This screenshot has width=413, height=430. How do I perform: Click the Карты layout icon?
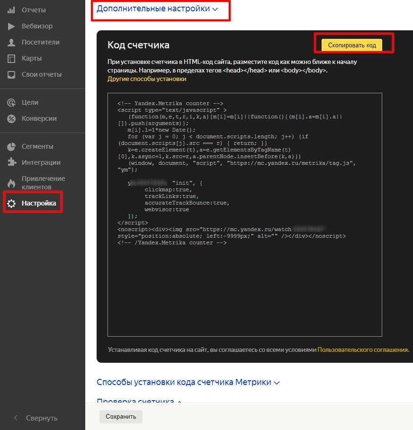pos(11,58)
